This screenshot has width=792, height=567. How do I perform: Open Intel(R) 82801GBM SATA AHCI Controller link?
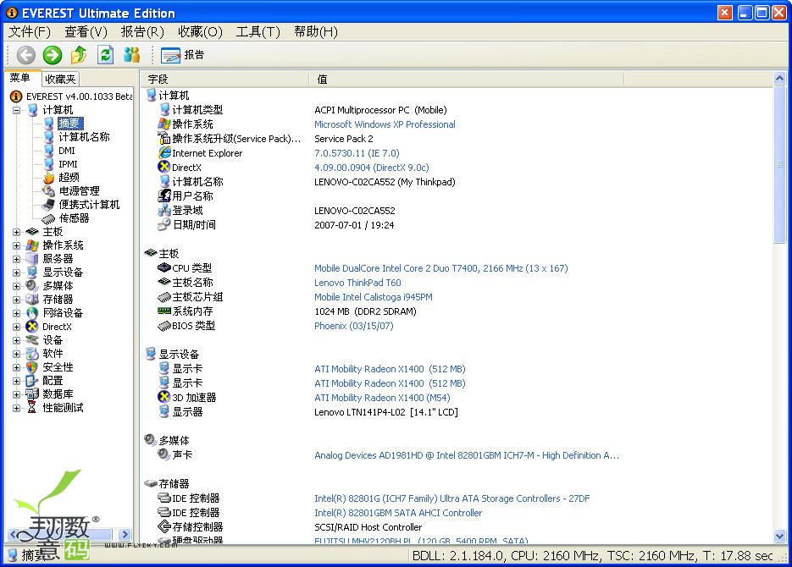(x=398, y=513)
